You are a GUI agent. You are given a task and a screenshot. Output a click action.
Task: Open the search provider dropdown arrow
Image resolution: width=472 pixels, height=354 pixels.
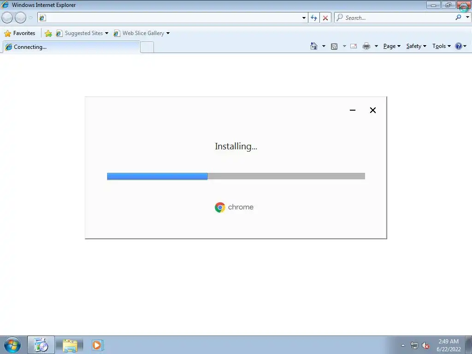467,18
